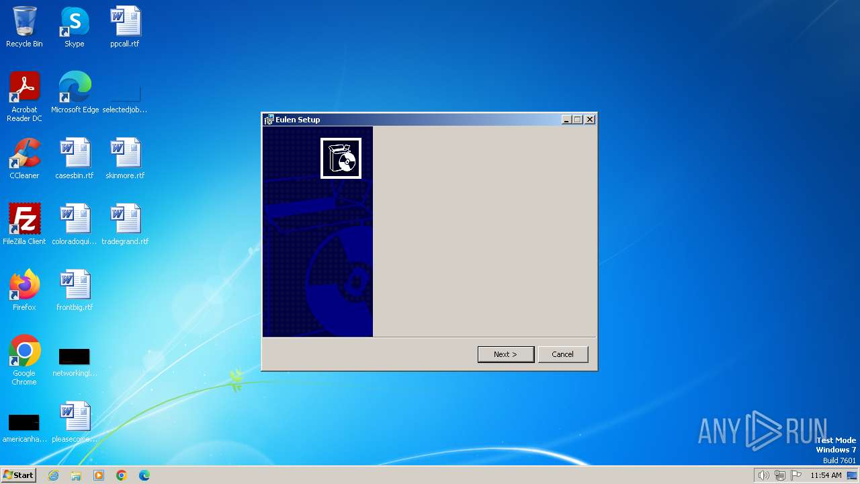The height and width of the screenshot is (484, 860).
Task: Launch Firefox desktop shortcut
Action: [24, 290]
